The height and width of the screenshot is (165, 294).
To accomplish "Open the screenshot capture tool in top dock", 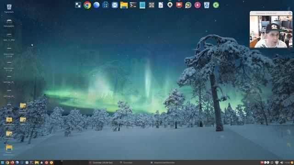I will click(152, 5).
